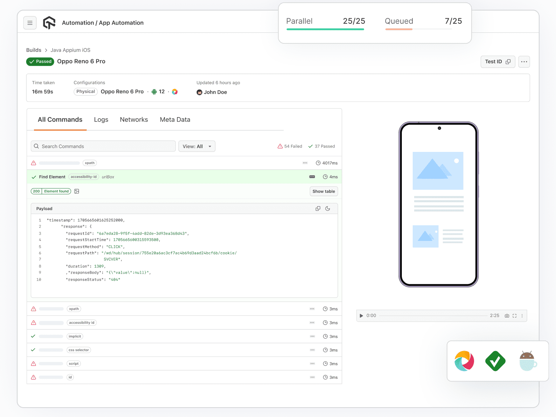
Task: Expand the Find Element command options
Action: click(312, 176)
